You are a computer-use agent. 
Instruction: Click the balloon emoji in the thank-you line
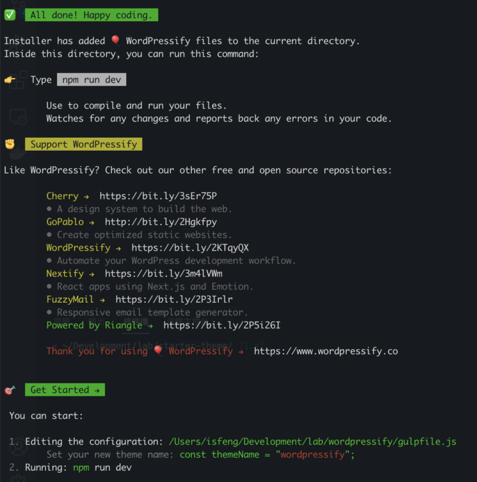[x=158, y=351]
